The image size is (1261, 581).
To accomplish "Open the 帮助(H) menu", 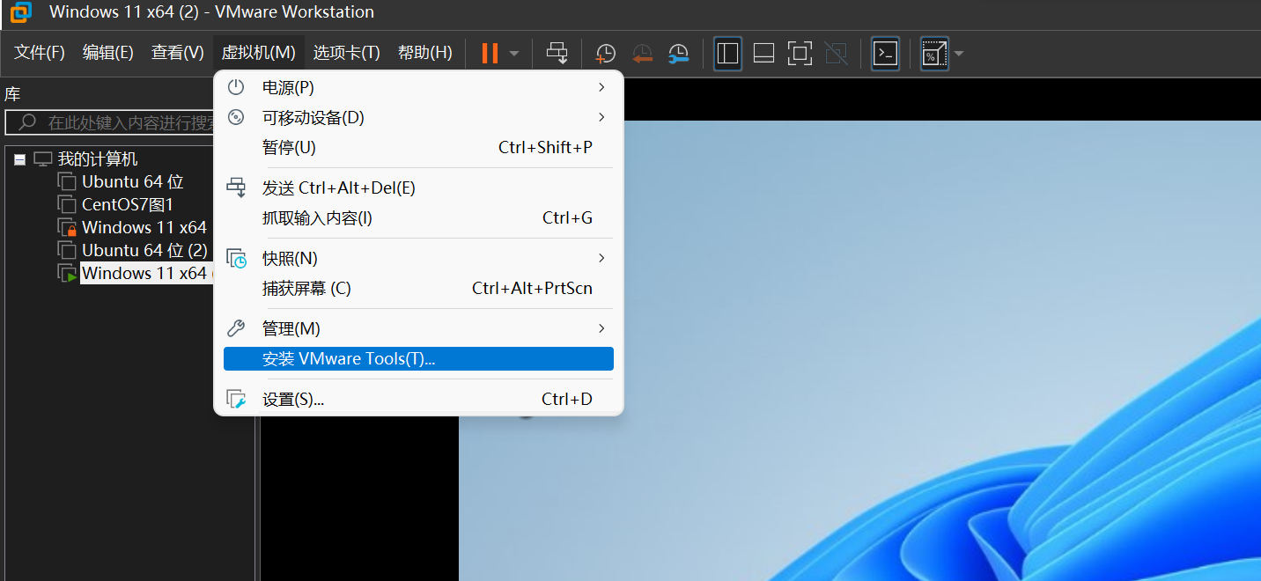I will (425, 53).
